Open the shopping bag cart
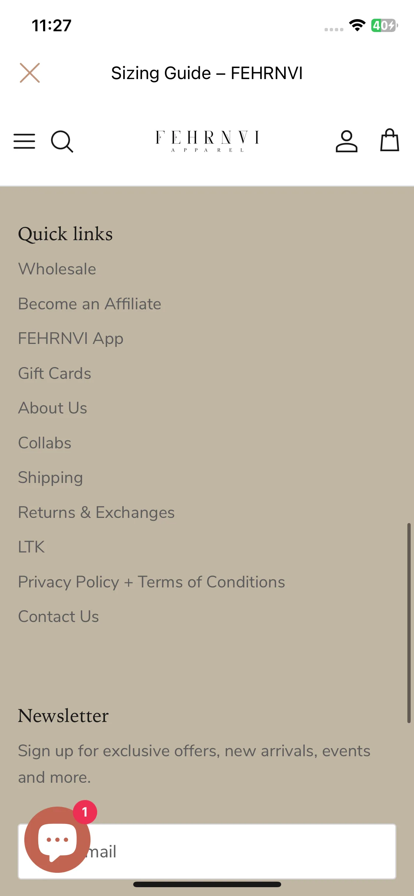 389,141
